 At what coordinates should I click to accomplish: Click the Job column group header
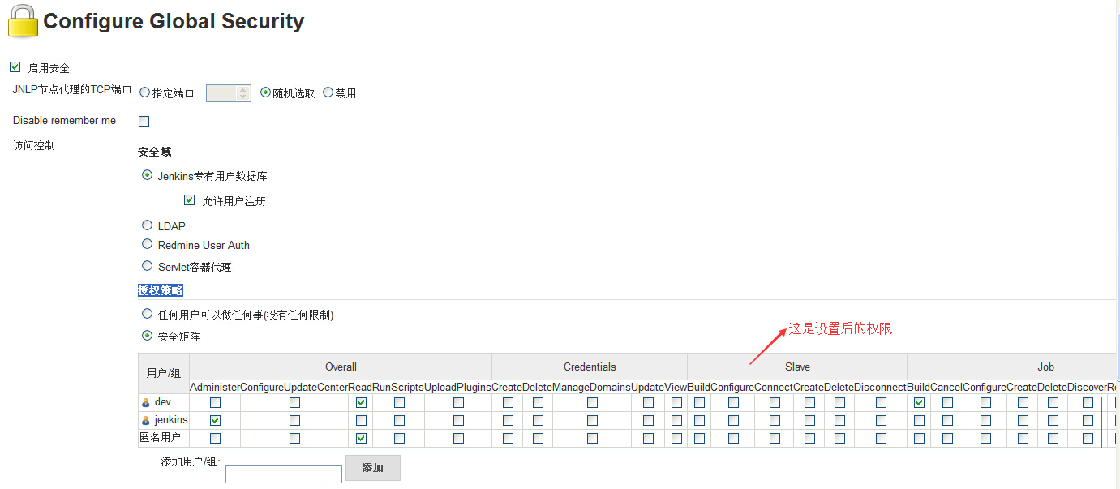(1045, 367)
